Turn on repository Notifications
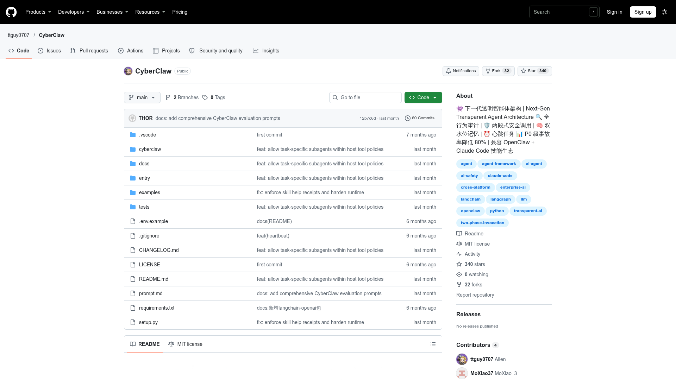The image size is (676, 380). point(461,71)
